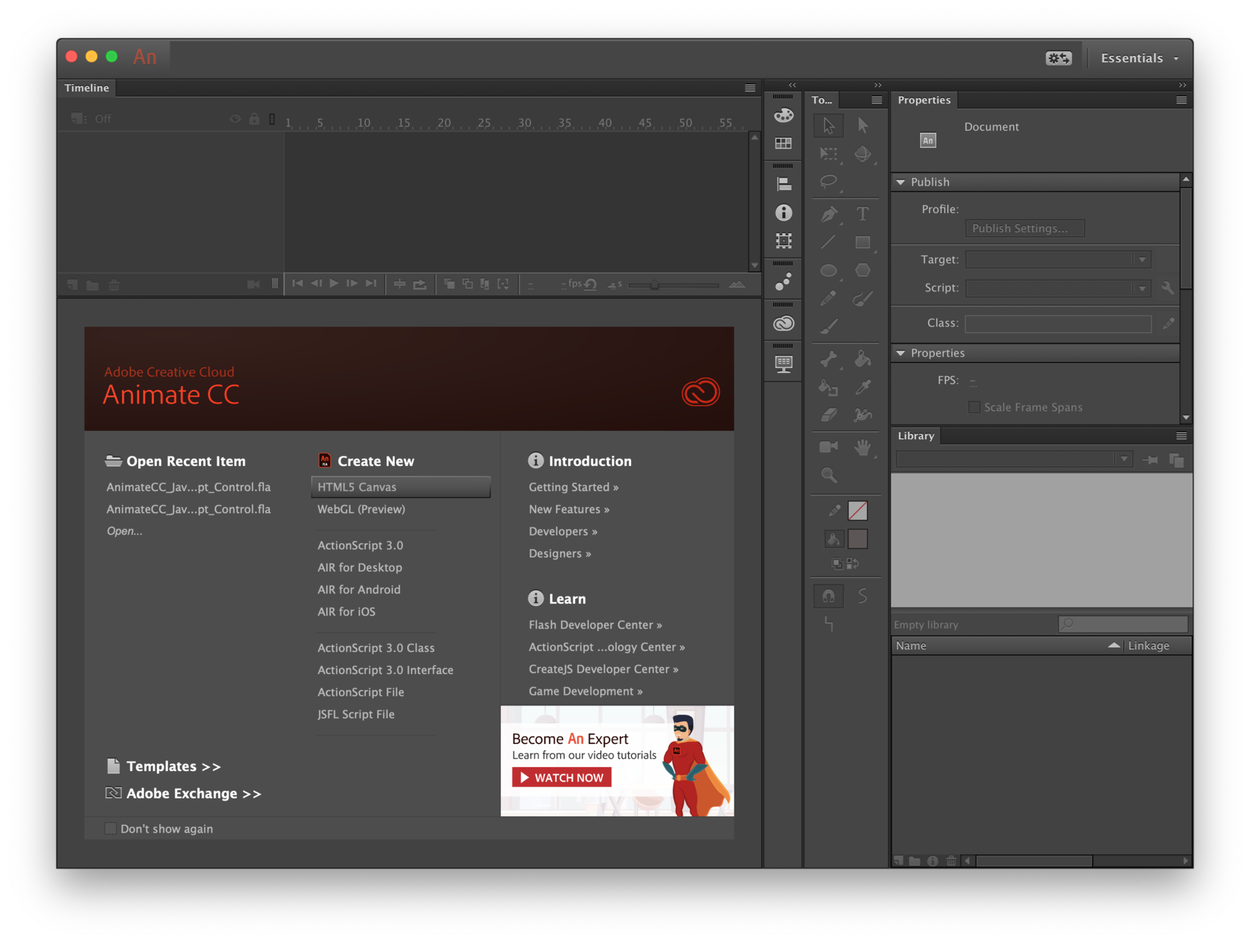Select the Ink Bottle tool
Viewport: 1250px width, 943px height.
[x=828, y=387]
